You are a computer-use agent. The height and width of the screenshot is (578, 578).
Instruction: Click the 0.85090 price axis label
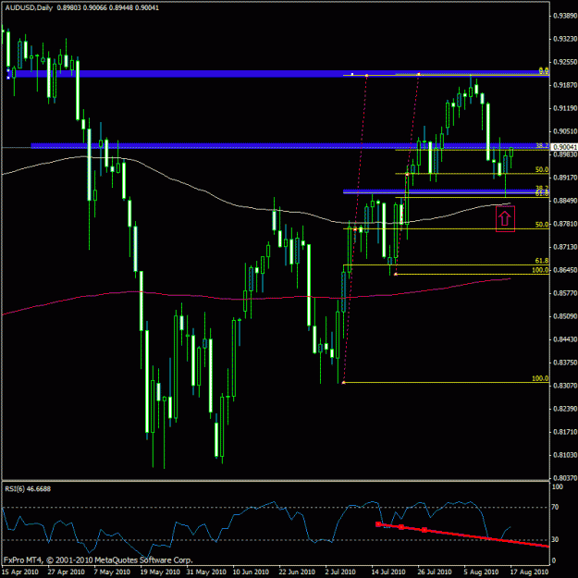[565, 316]
